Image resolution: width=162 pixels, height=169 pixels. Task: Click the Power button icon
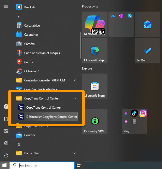(x=6, y=155)
